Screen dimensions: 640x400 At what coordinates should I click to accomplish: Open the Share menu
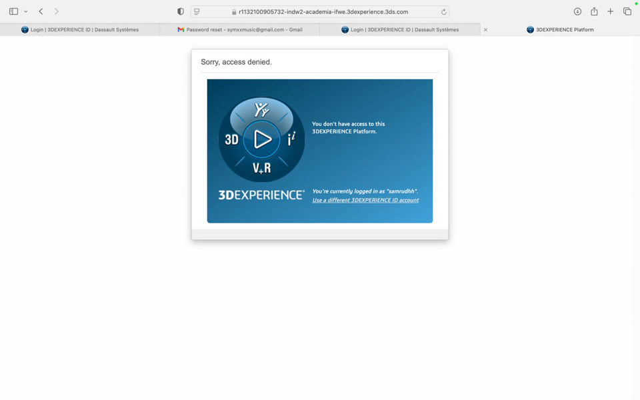coord(594,11)
